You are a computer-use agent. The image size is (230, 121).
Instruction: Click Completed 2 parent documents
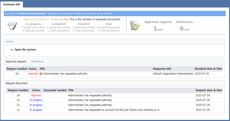58,27
